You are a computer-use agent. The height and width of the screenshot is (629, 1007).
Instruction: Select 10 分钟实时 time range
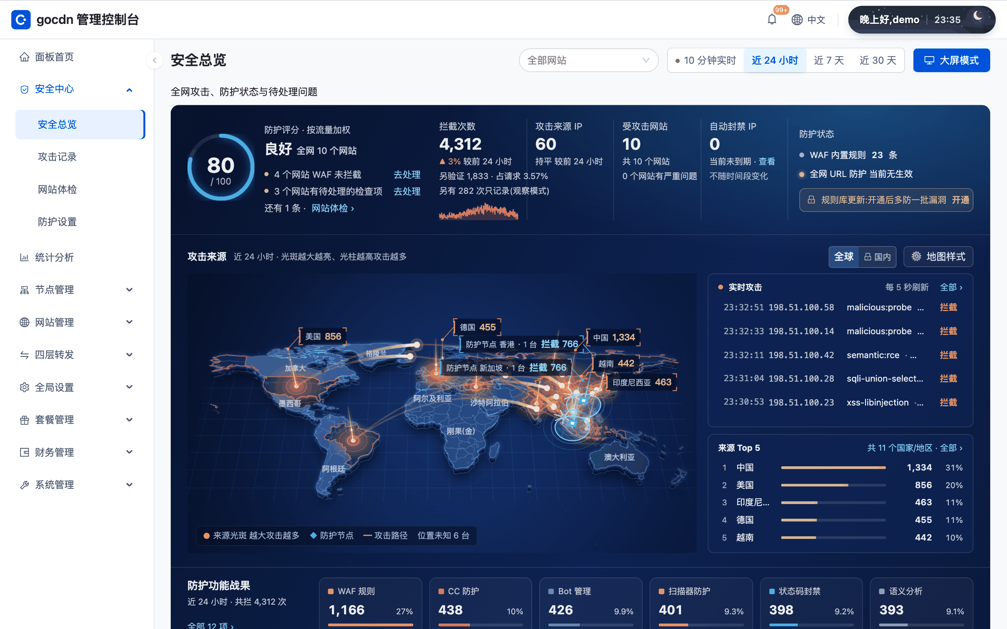click(706, 60)
